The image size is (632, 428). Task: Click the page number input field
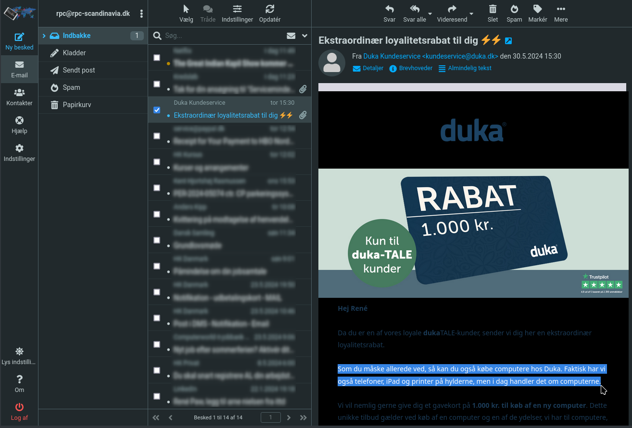click(x=271, y=417)
